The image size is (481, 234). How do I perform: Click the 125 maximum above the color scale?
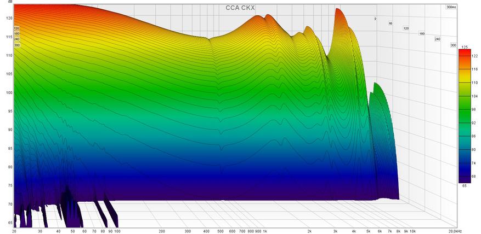click(x=465, y=49)
